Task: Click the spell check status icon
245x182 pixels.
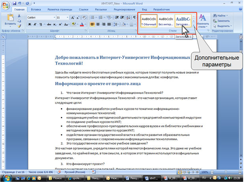Action: click(x=59, y=172)
